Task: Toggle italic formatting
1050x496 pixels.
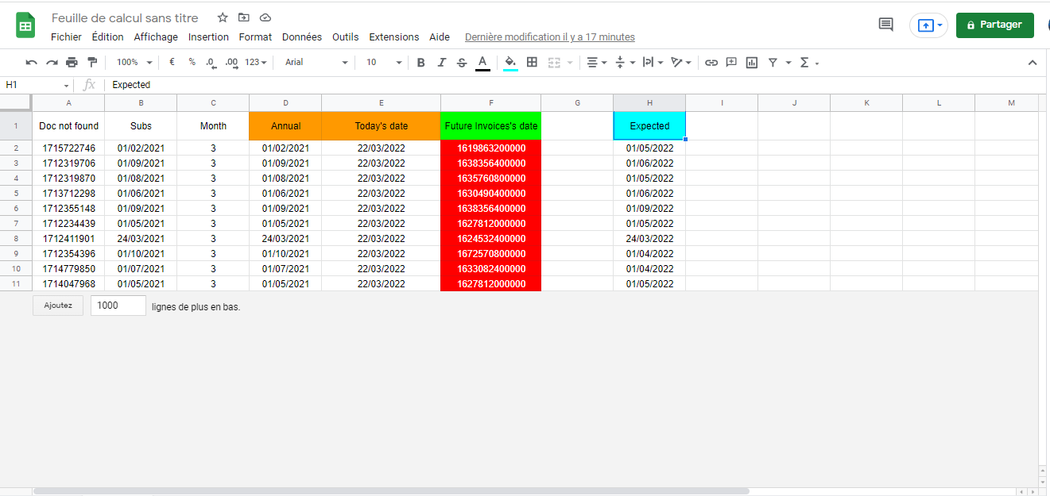Action: [x=441, y=62]
